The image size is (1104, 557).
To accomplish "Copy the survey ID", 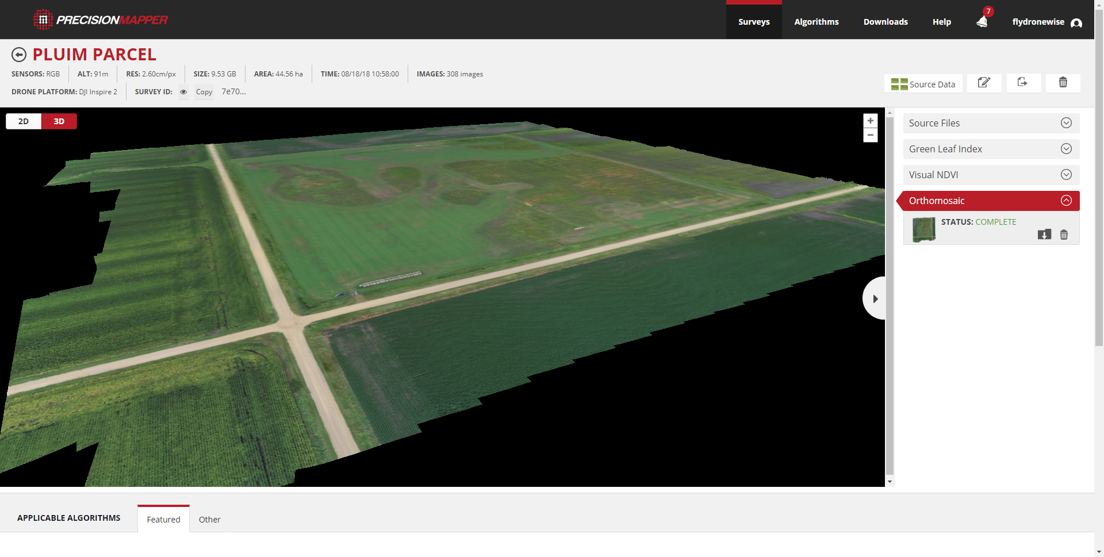I will point(204,92).
